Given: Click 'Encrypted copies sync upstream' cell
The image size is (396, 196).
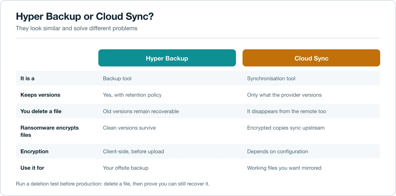Looking at the screenshot, I should [x=286, y=128].
